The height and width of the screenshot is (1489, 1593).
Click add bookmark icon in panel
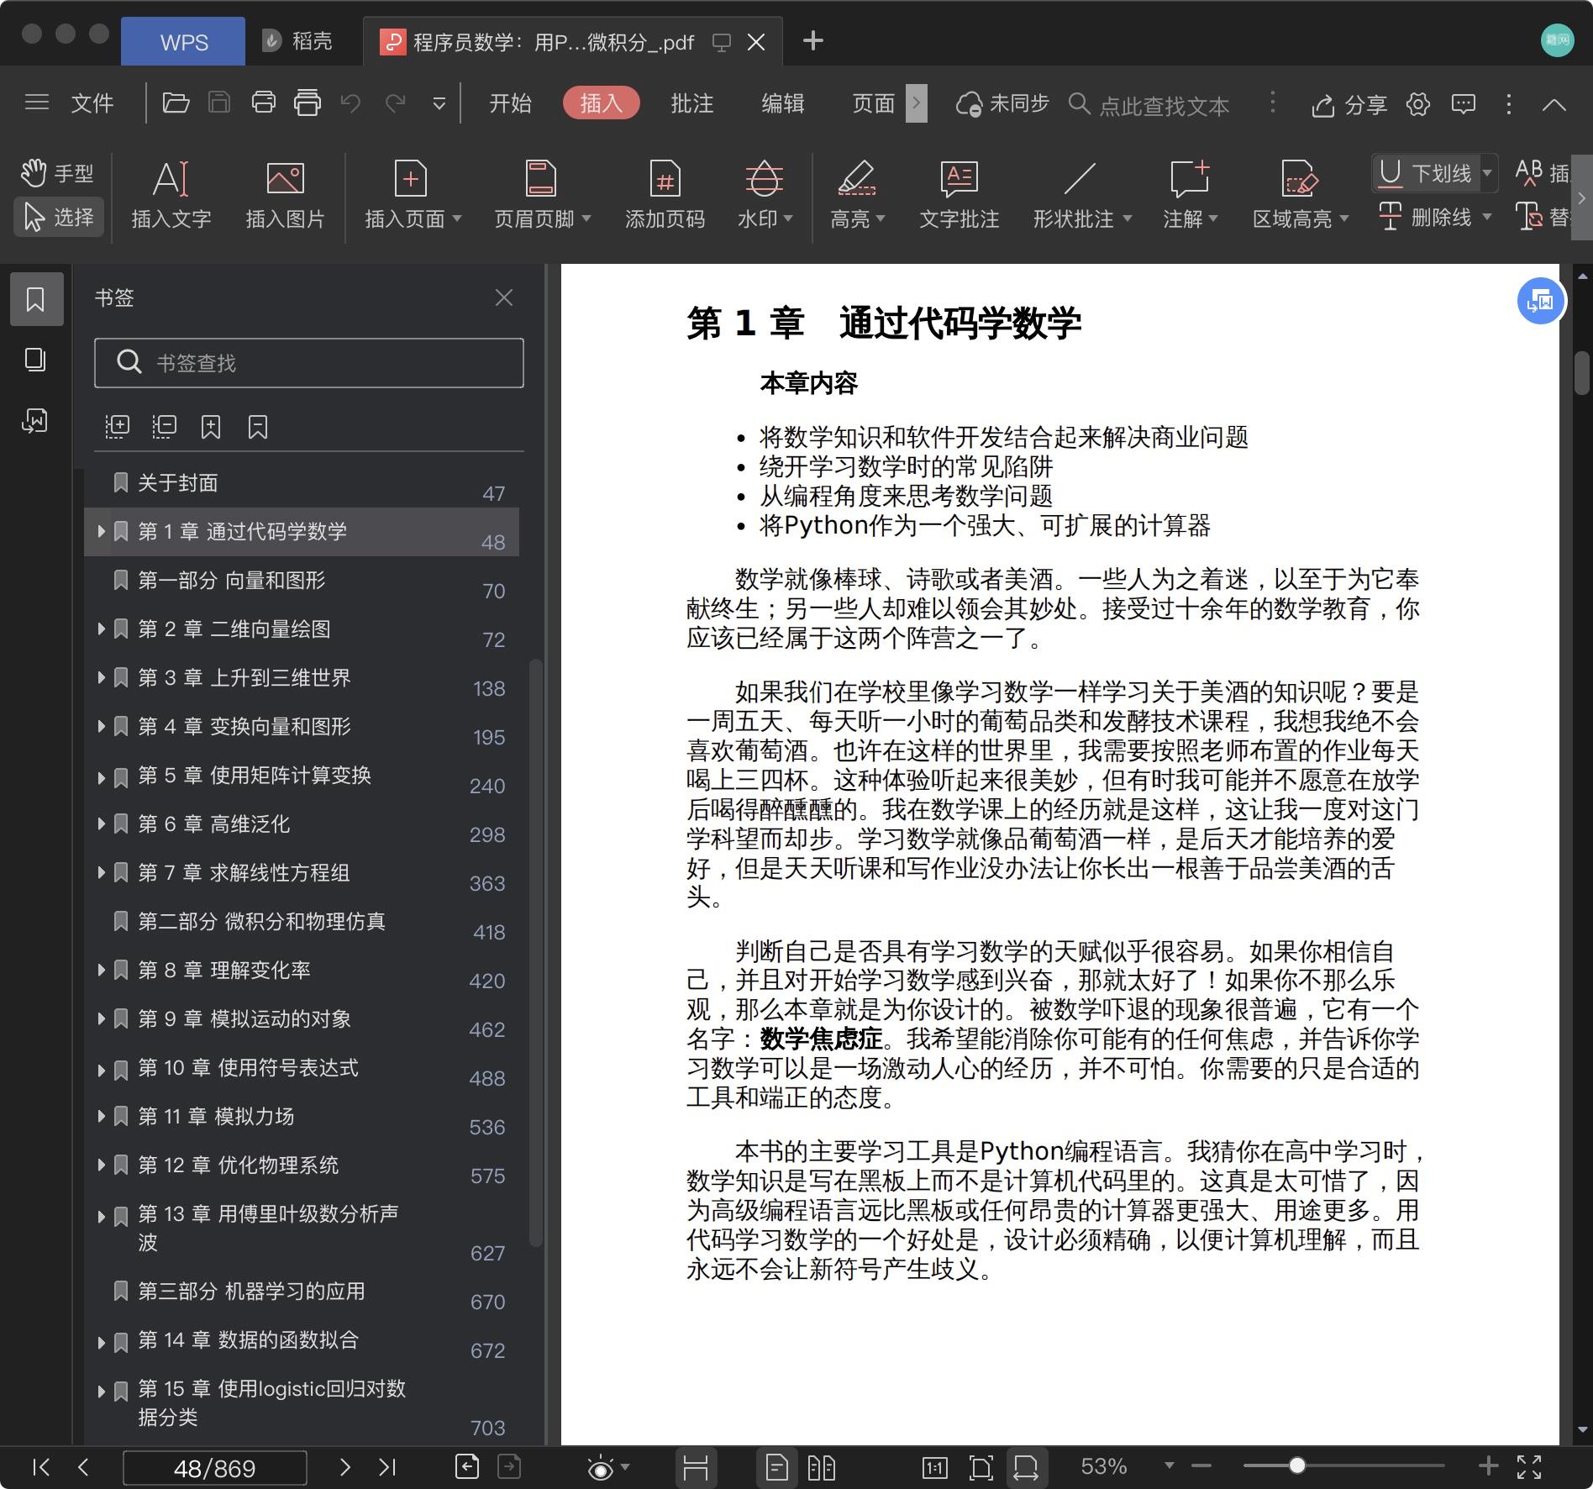click(211, 426)
